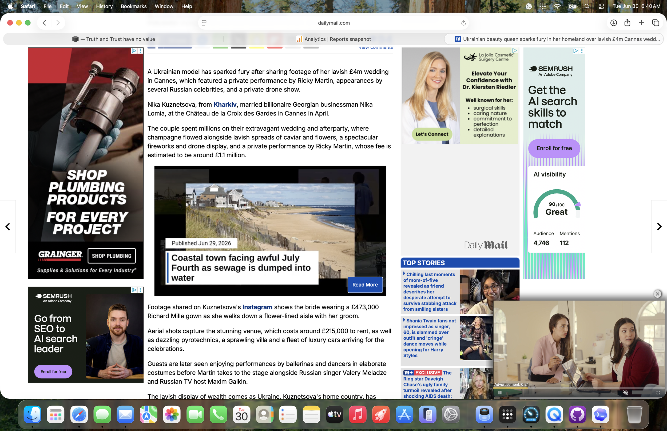Image resolution: width=667 pixels, height=431 pixels.
Task: Open Spotlight search from the menu bar
Action: click(587, 6)
